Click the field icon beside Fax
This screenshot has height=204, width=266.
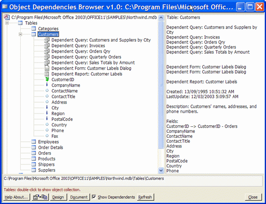(47, 136)
